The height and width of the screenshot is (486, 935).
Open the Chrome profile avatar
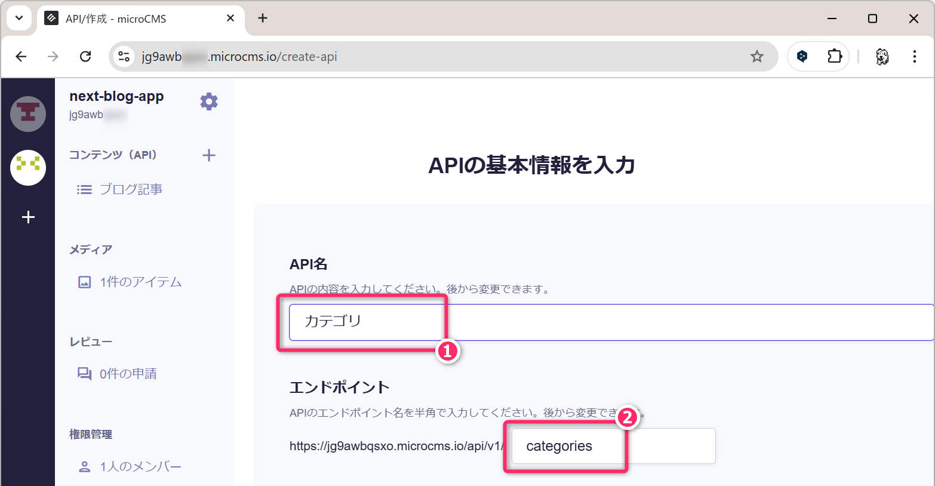[x=882, y=57]
